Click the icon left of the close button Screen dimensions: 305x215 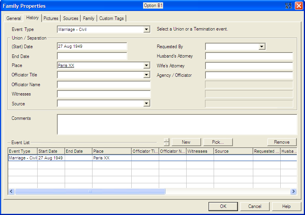click(289, 6)
